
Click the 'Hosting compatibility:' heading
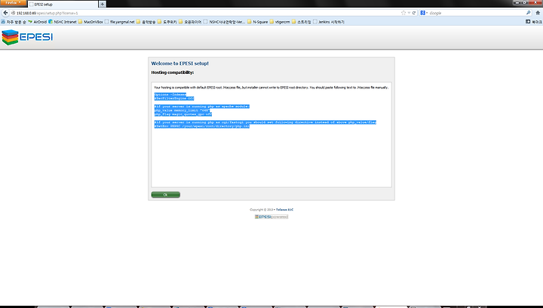coord(173,72)
